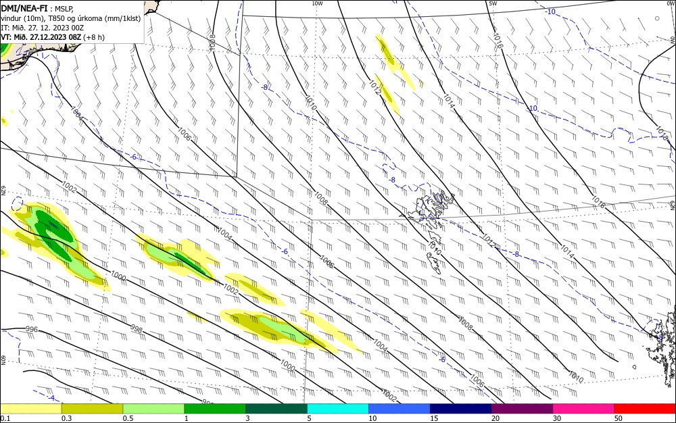Click the 'DMI/NEA-FI' title text
Image resolution: width=676 pixels, height=423 pixels.
tap(24, 8)
